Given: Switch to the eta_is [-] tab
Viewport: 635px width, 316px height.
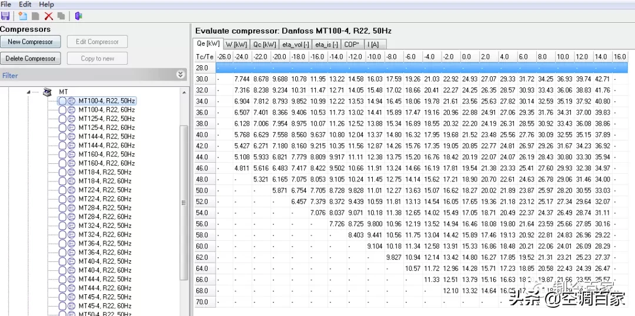Looking at the screenshot, I should pyautogui.click(x=326, y=45).
